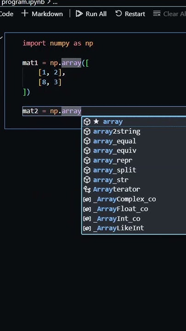The width and height of the screenshot is (186, 331).
Task: Choose 'array_str' suggestion
Action: (134, 180)
